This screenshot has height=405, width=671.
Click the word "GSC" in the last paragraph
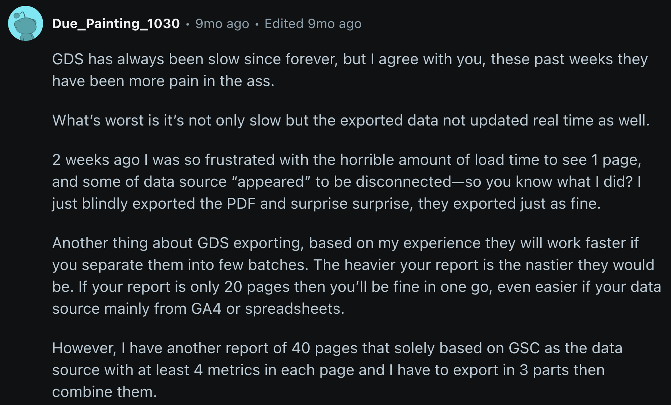click(524, 348)
